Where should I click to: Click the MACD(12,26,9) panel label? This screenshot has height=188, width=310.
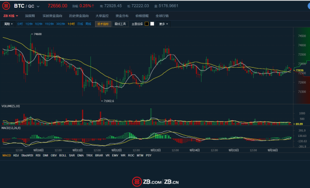coord(11,128)
